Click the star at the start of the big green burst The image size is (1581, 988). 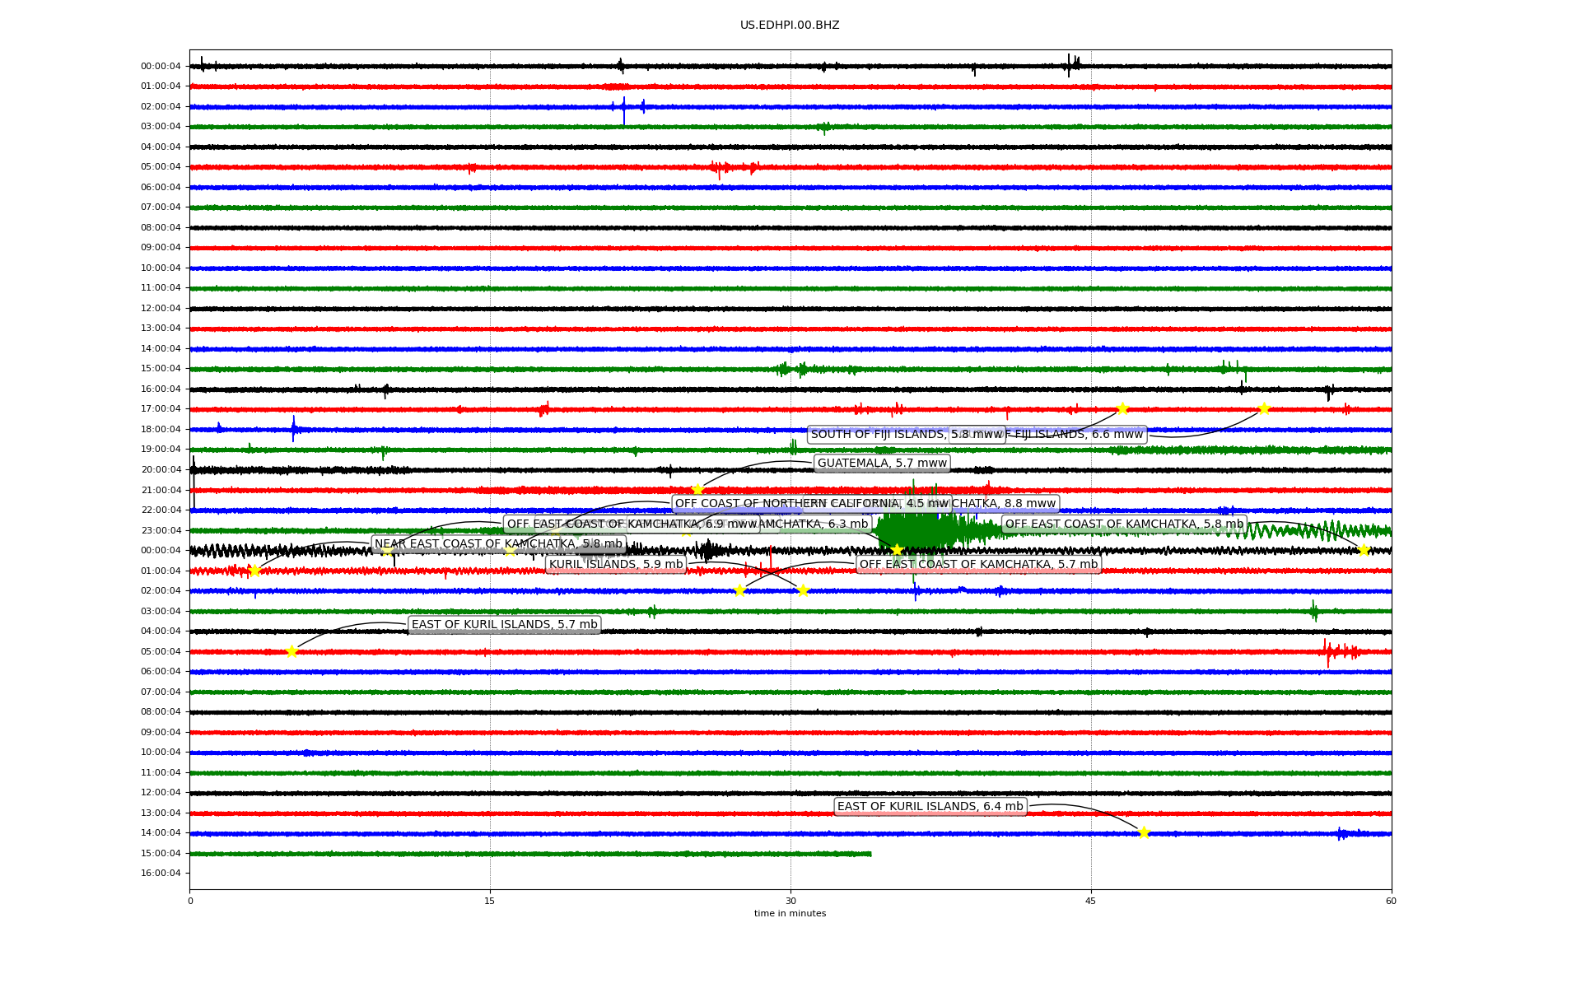tap(897, 550)
